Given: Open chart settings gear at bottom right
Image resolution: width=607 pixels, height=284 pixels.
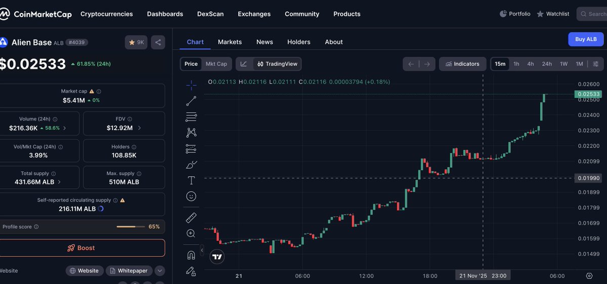Looking at the screenshot, I should click(589, 275).
